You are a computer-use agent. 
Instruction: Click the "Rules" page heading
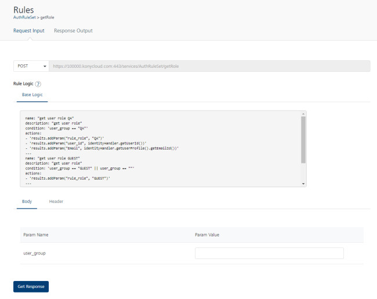tap(24, 10)
